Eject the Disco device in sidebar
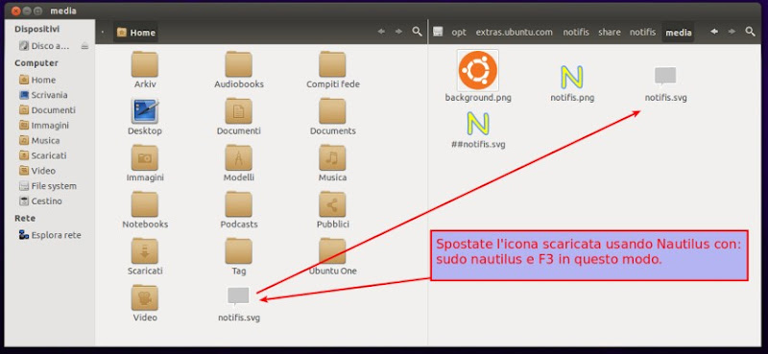 pos(84,46)
